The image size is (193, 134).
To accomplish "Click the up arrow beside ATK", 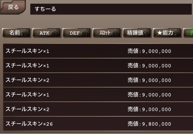I will 51,33.
